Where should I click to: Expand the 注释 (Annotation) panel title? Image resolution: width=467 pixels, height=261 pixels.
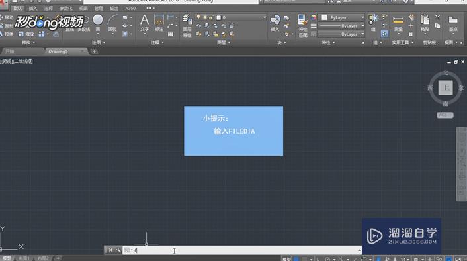(157, 42)
